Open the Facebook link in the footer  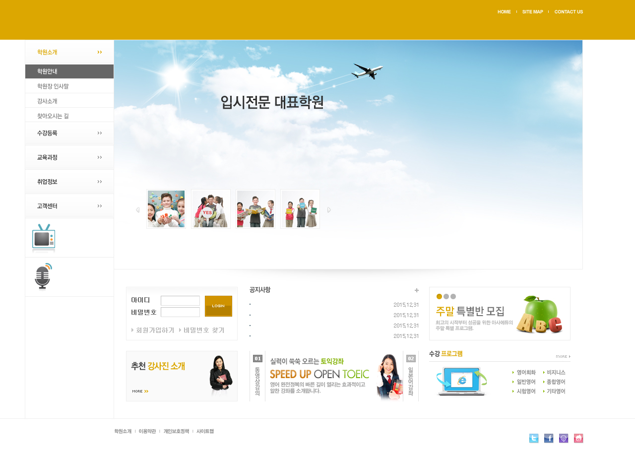pyautogui.click(x=549, y=438)
